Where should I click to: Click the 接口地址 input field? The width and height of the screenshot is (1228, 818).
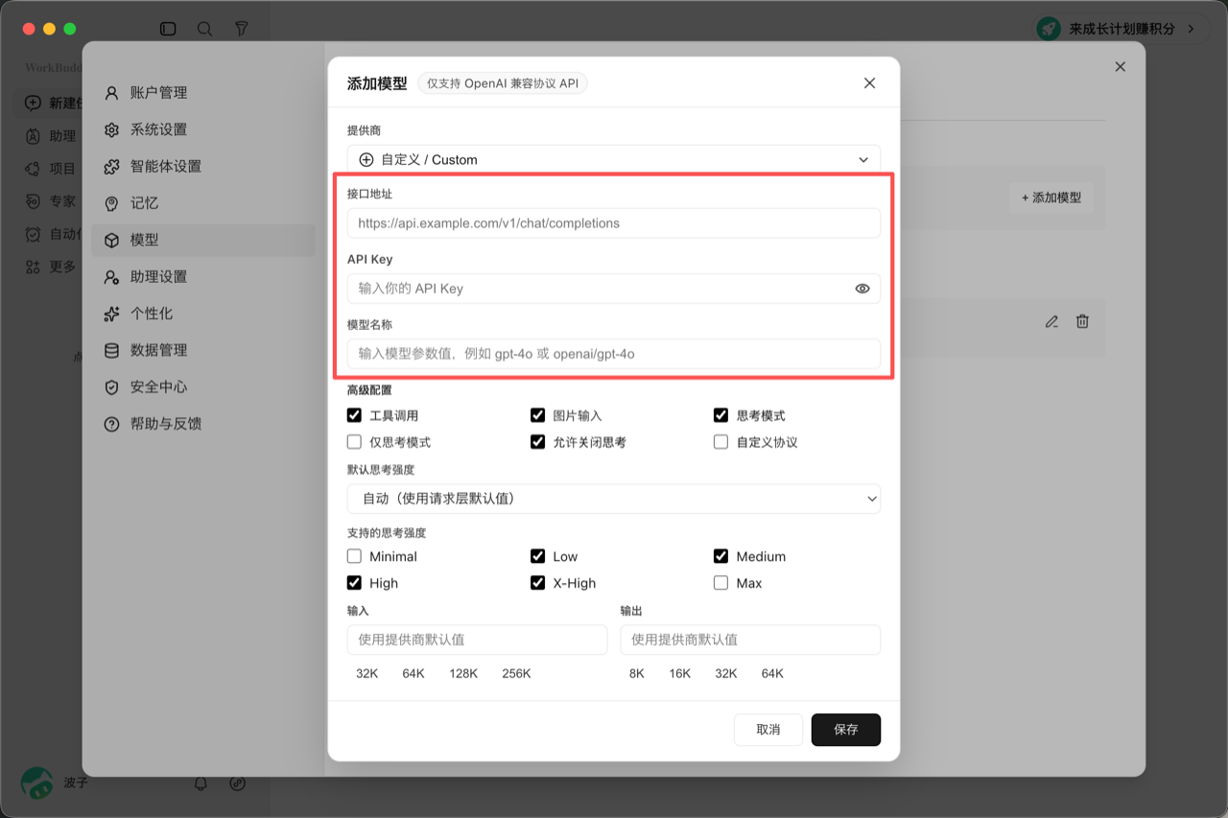[614, 223]
